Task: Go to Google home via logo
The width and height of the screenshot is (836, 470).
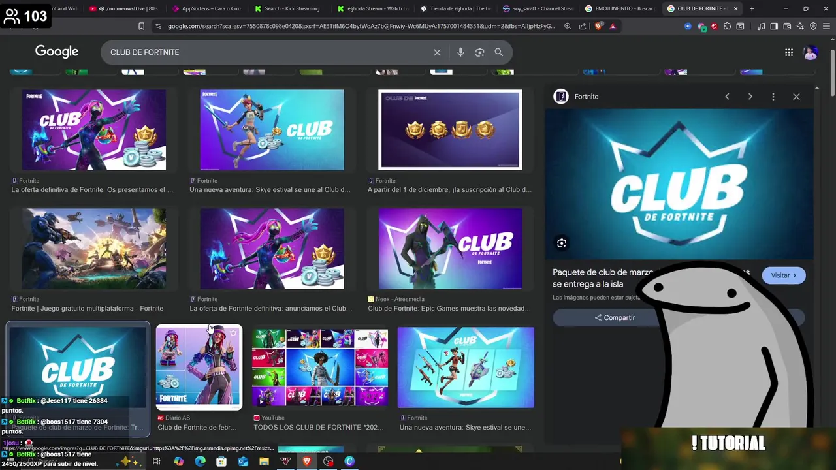Action: tap(57, 52)
